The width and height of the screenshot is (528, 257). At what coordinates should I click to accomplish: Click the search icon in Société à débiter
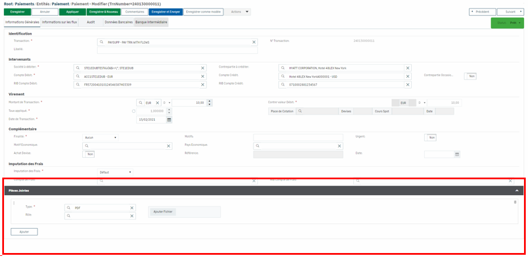[78, 68]
